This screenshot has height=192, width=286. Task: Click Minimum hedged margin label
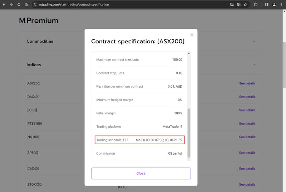(115, 100)
